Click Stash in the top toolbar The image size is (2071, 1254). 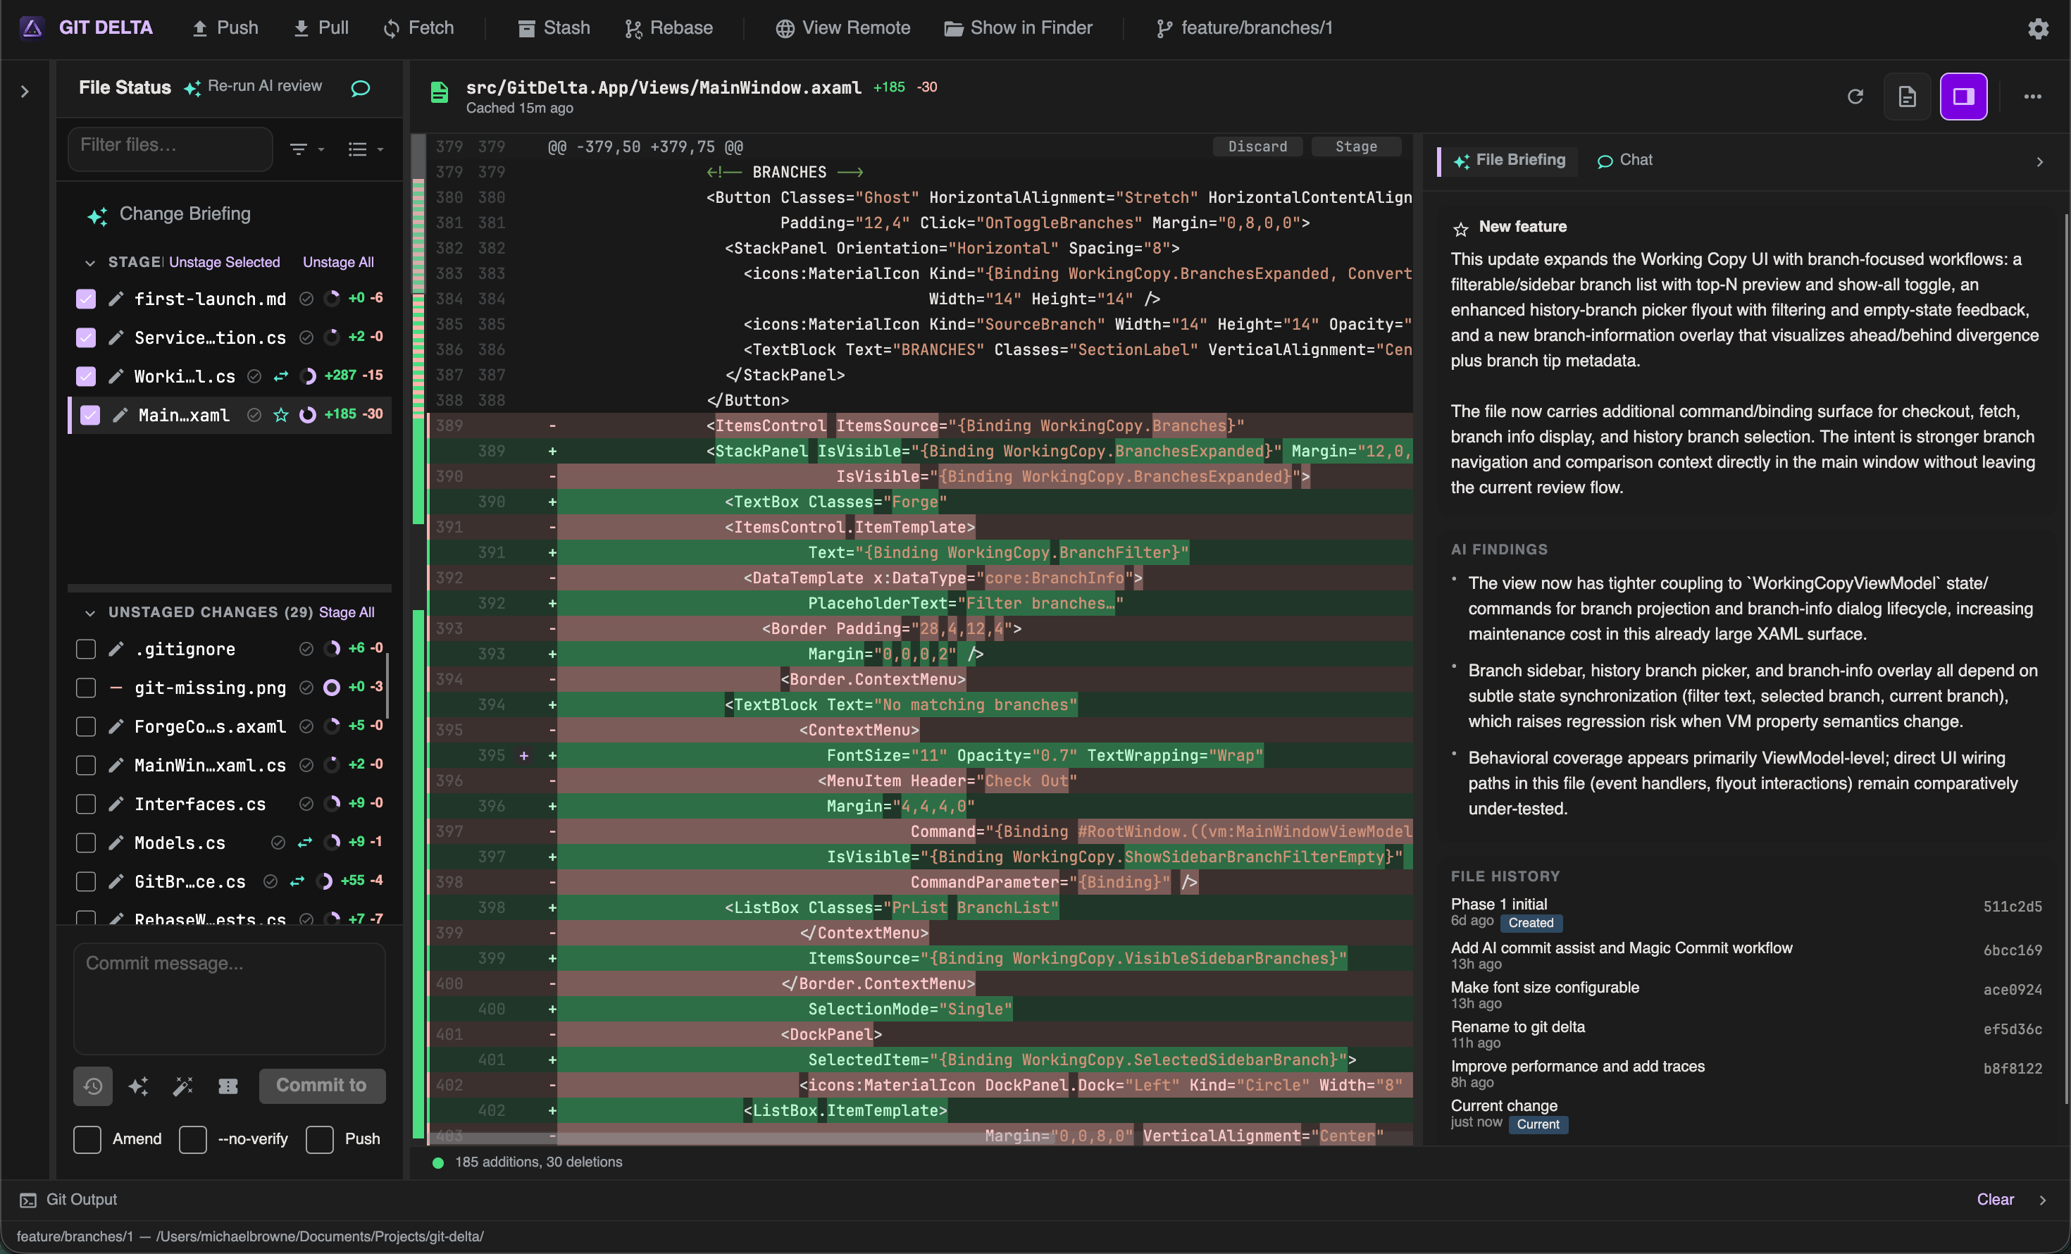tap(554, 29)
